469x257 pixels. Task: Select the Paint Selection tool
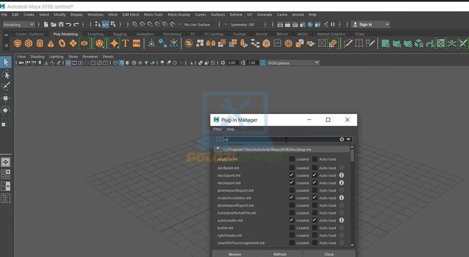pos(6,86)
